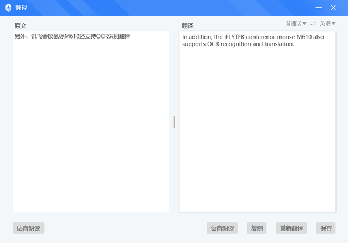This screenshot has width=348, height=243.
Task: Copy the translation with 复制
Action: tap(257, 228)
